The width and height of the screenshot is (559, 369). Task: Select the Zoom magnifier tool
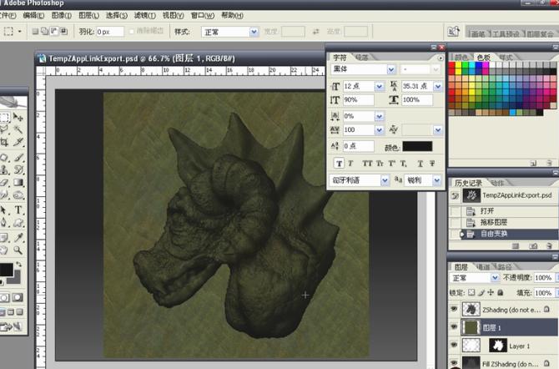pos(19,250)
